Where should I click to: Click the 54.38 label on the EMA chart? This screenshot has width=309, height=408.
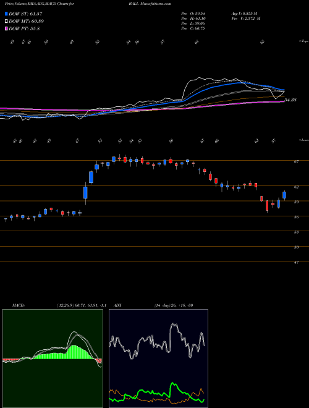[291, 100]
